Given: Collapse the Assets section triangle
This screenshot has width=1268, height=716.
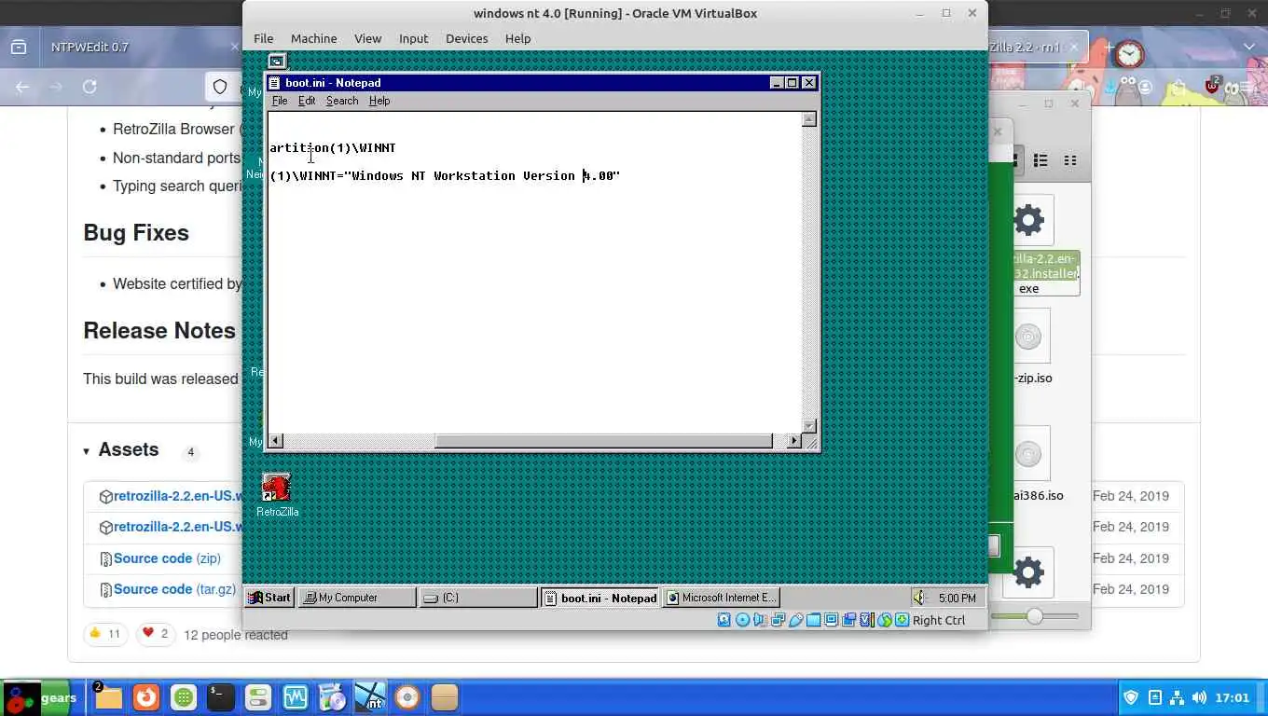Looking at the screenshot, I should point(87,451).
